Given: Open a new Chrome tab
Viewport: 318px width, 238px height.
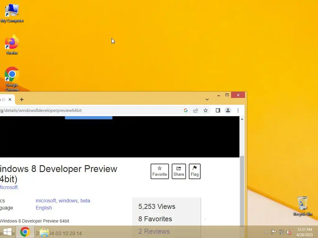Looking at the screenshot, I should pyautogui.click(x=22, y=99).
